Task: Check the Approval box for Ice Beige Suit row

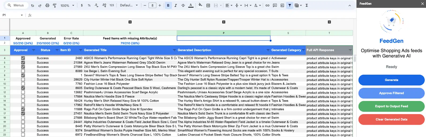Action: pyautogui.click(x=23, y=71)
